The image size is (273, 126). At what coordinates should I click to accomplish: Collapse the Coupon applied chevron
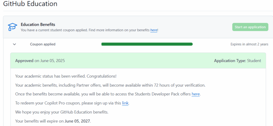pyautogui.click(x=14, y=44)
